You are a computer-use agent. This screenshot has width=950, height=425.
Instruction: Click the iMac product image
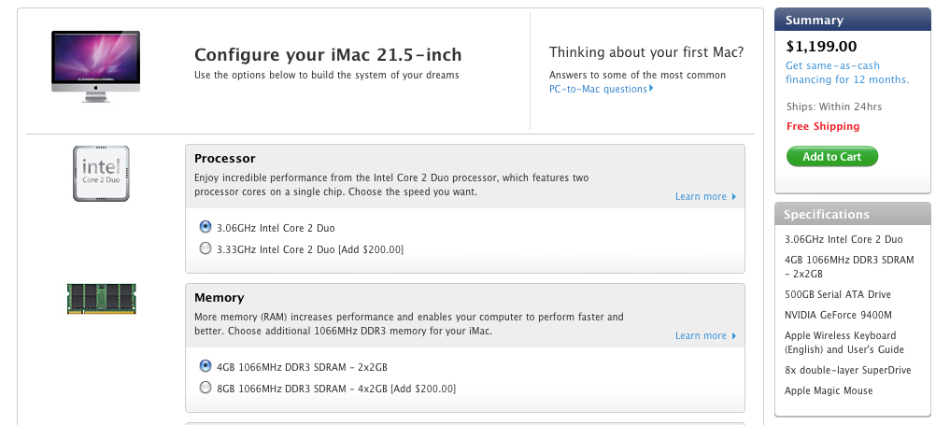click(96, 62)
